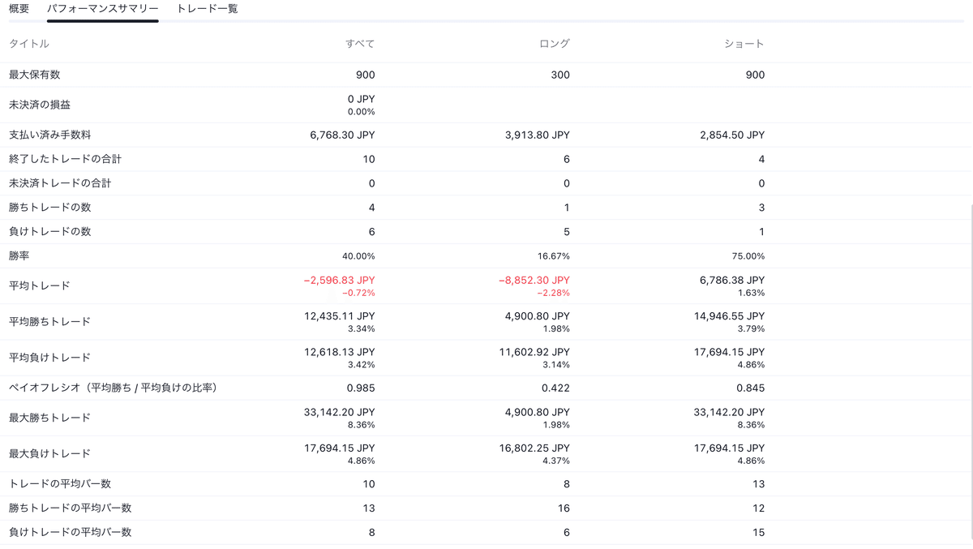Viewport: 973px width, 549px height.
Task: Select the ロング column header
Action: click(555, 44)
